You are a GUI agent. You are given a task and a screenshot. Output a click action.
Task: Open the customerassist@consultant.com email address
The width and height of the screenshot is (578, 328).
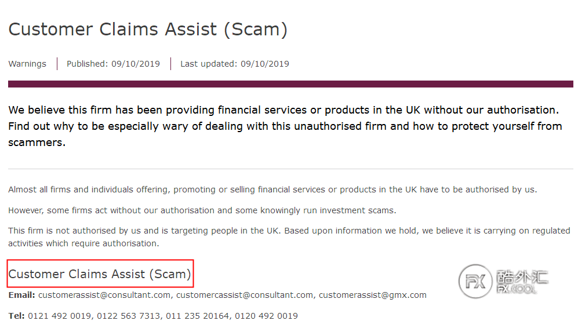tap(104, 295)
